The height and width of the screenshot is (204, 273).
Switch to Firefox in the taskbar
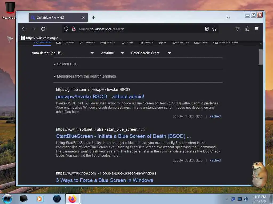73,199
